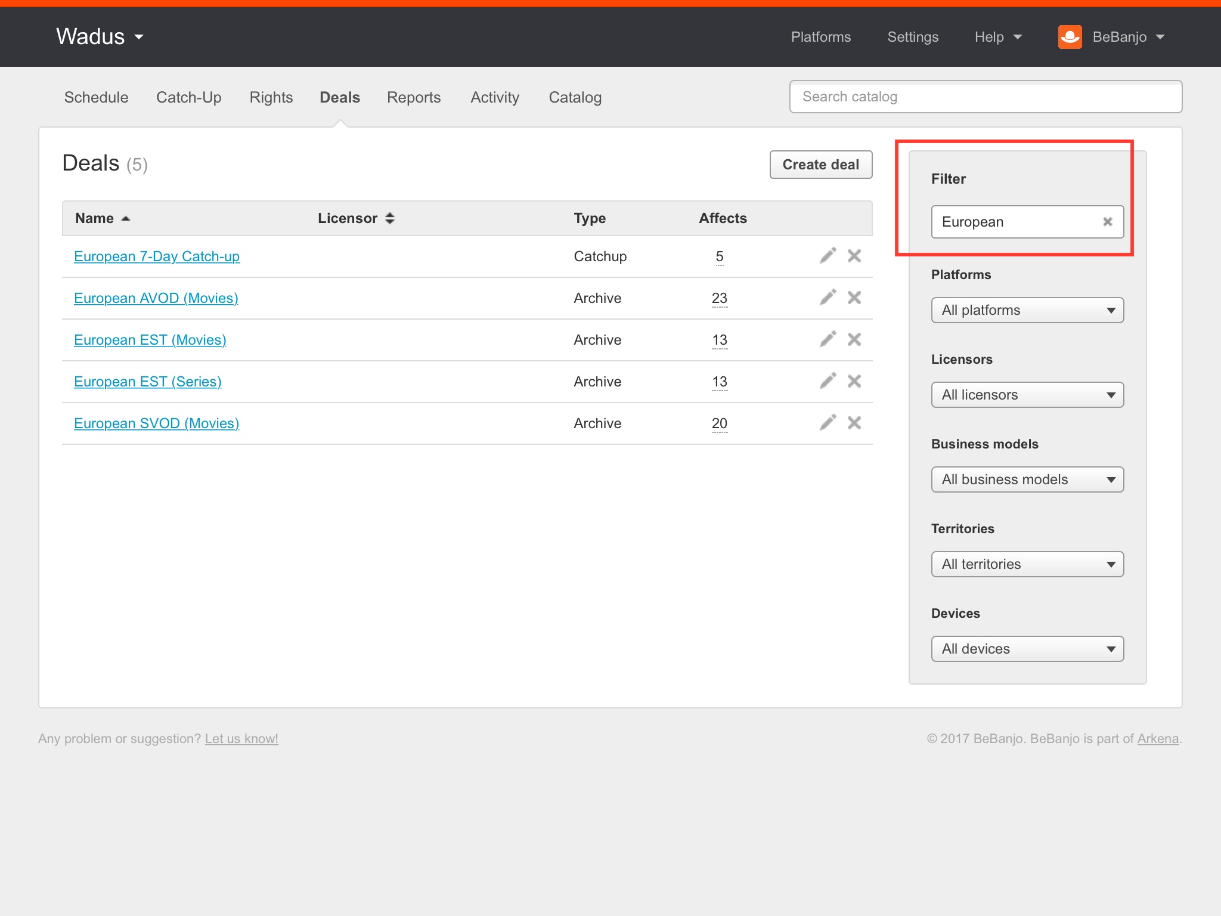Viewport: 1221px width, 916px height.
Task: Open the Help menu
Action: click(x=997, y=37)
